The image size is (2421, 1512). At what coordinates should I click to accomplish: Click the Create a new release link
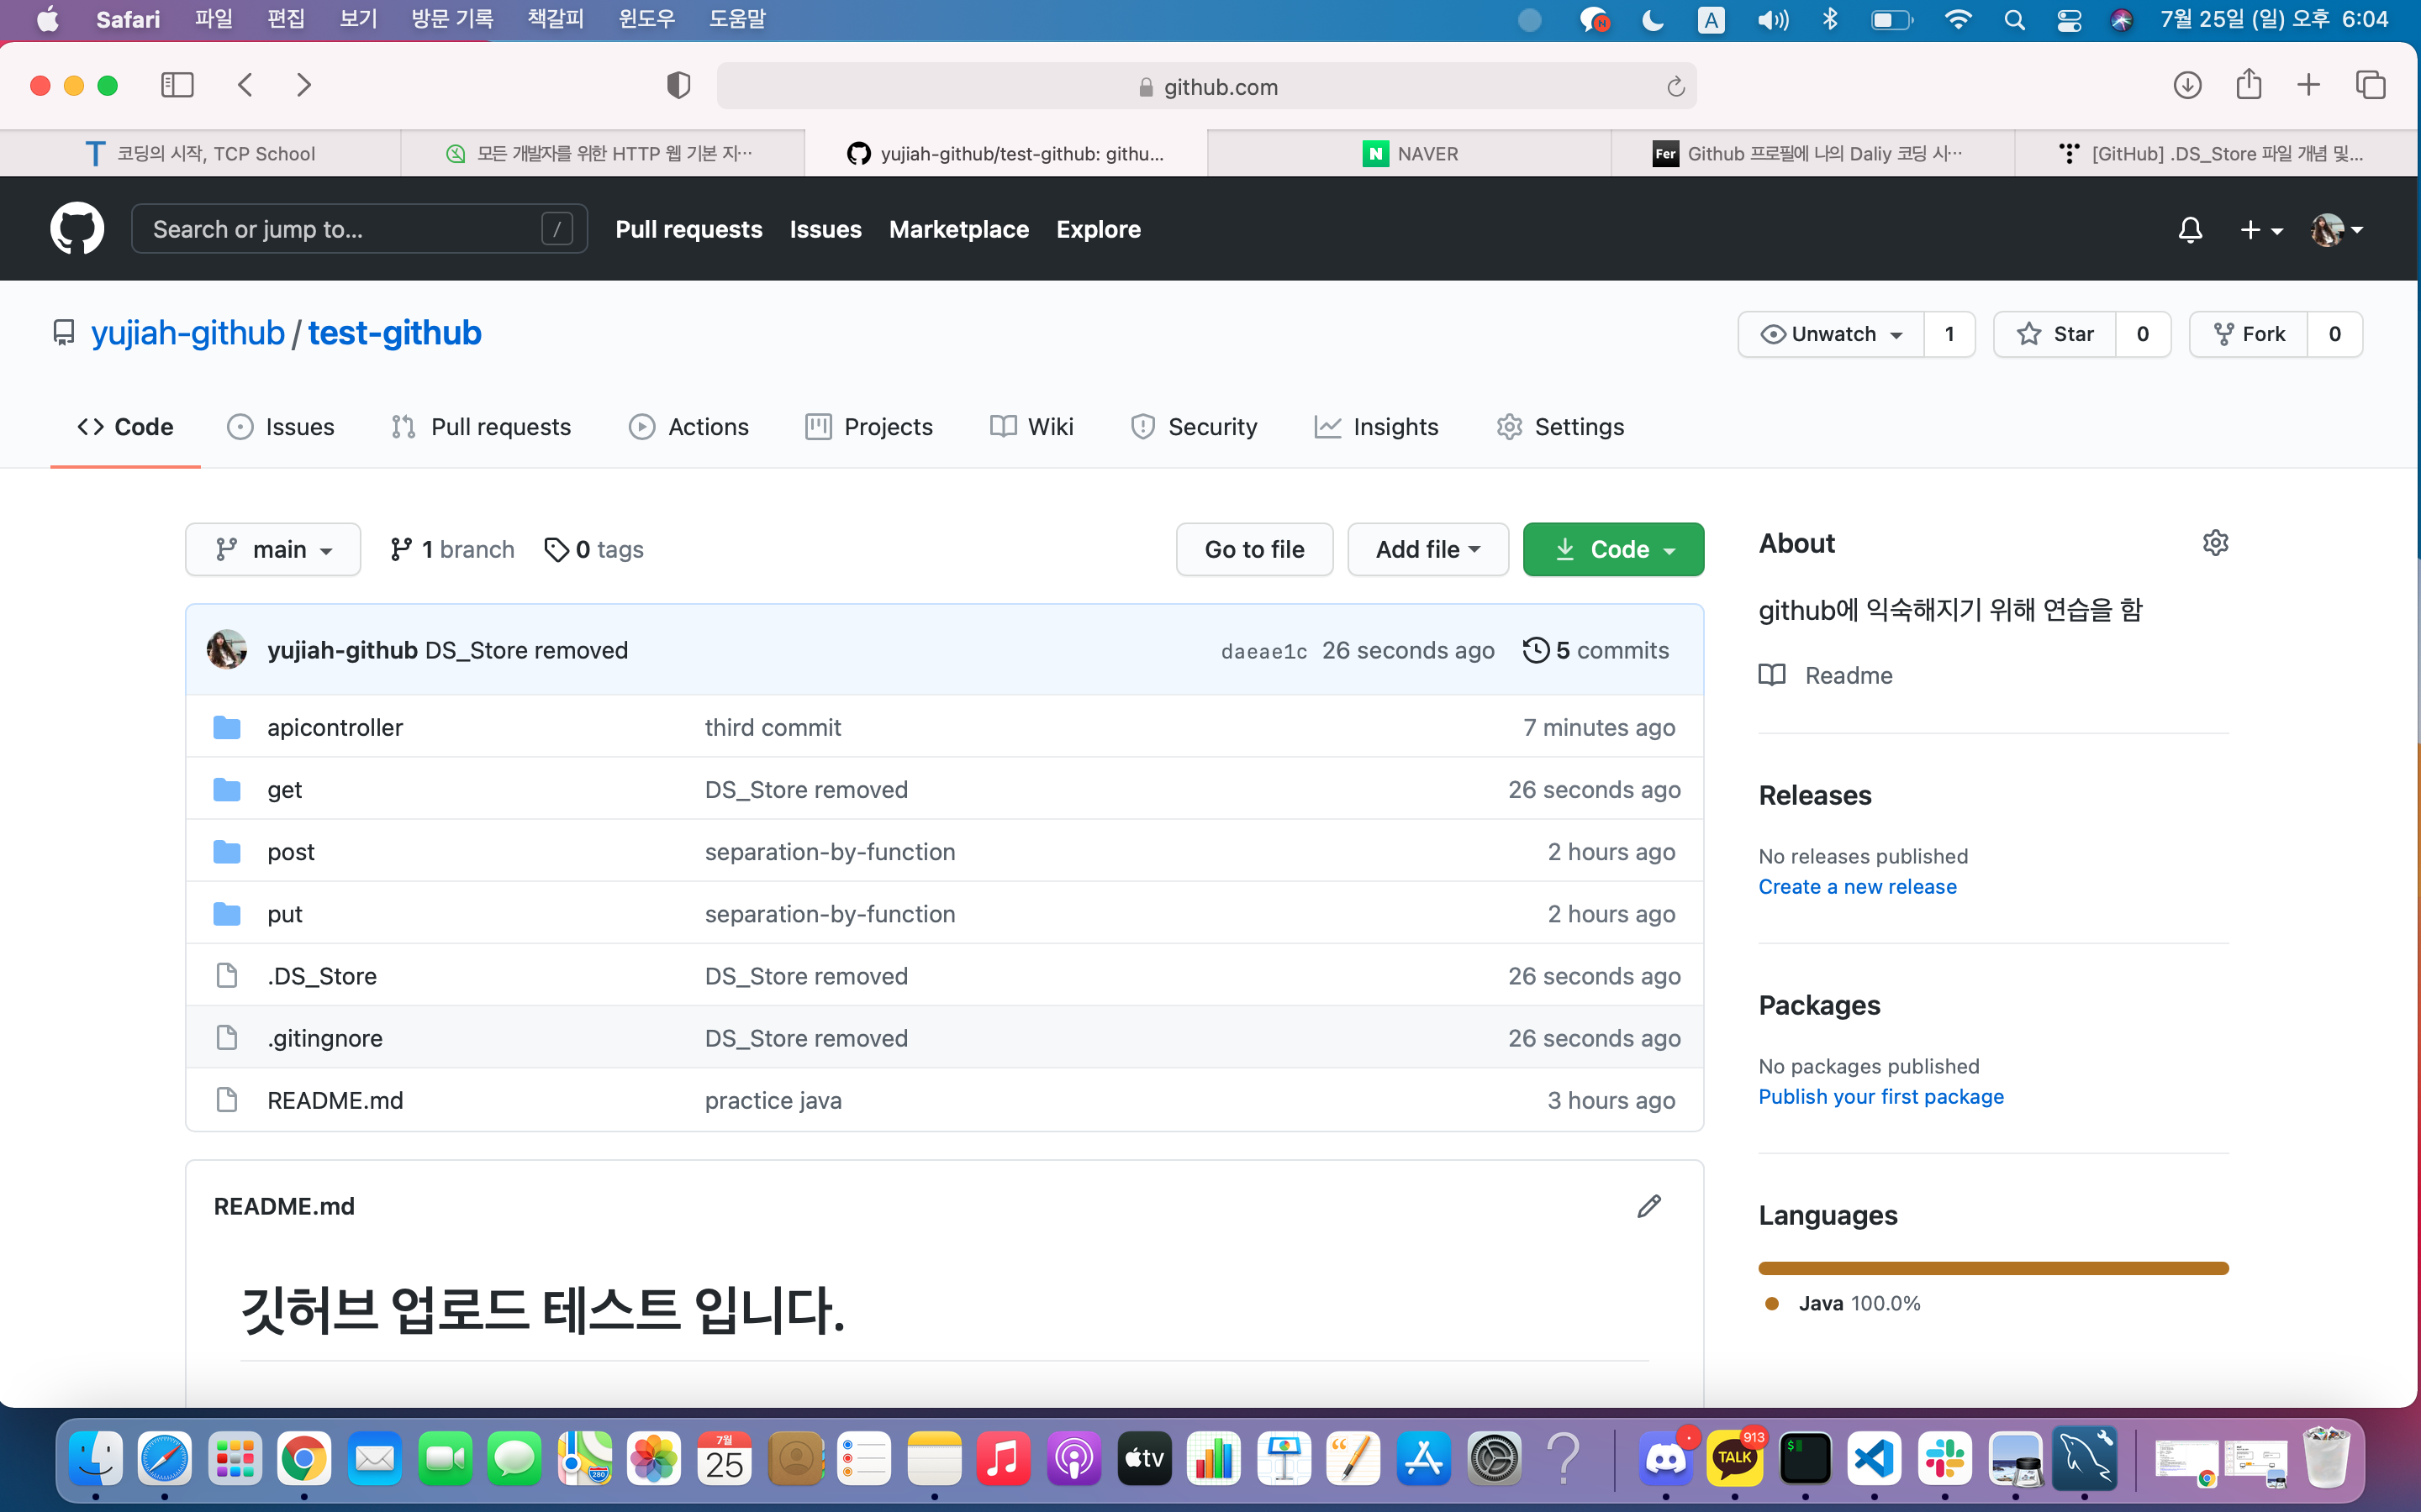(x=1857, y=886)
